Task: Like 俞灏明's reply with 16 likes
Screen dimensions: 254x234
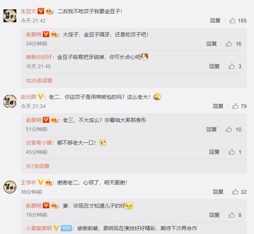Action: click(229, 44)
